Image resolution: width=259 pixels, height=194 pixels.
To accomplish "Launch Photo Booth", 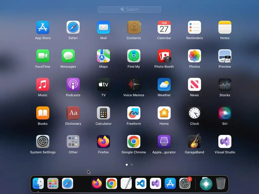I will [164, 56].
